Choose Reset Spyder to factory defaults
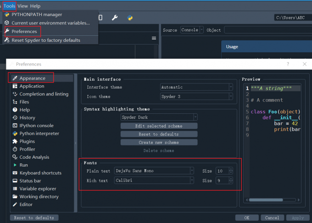Screen dimensions: 312x223 [x=50, y=40]
